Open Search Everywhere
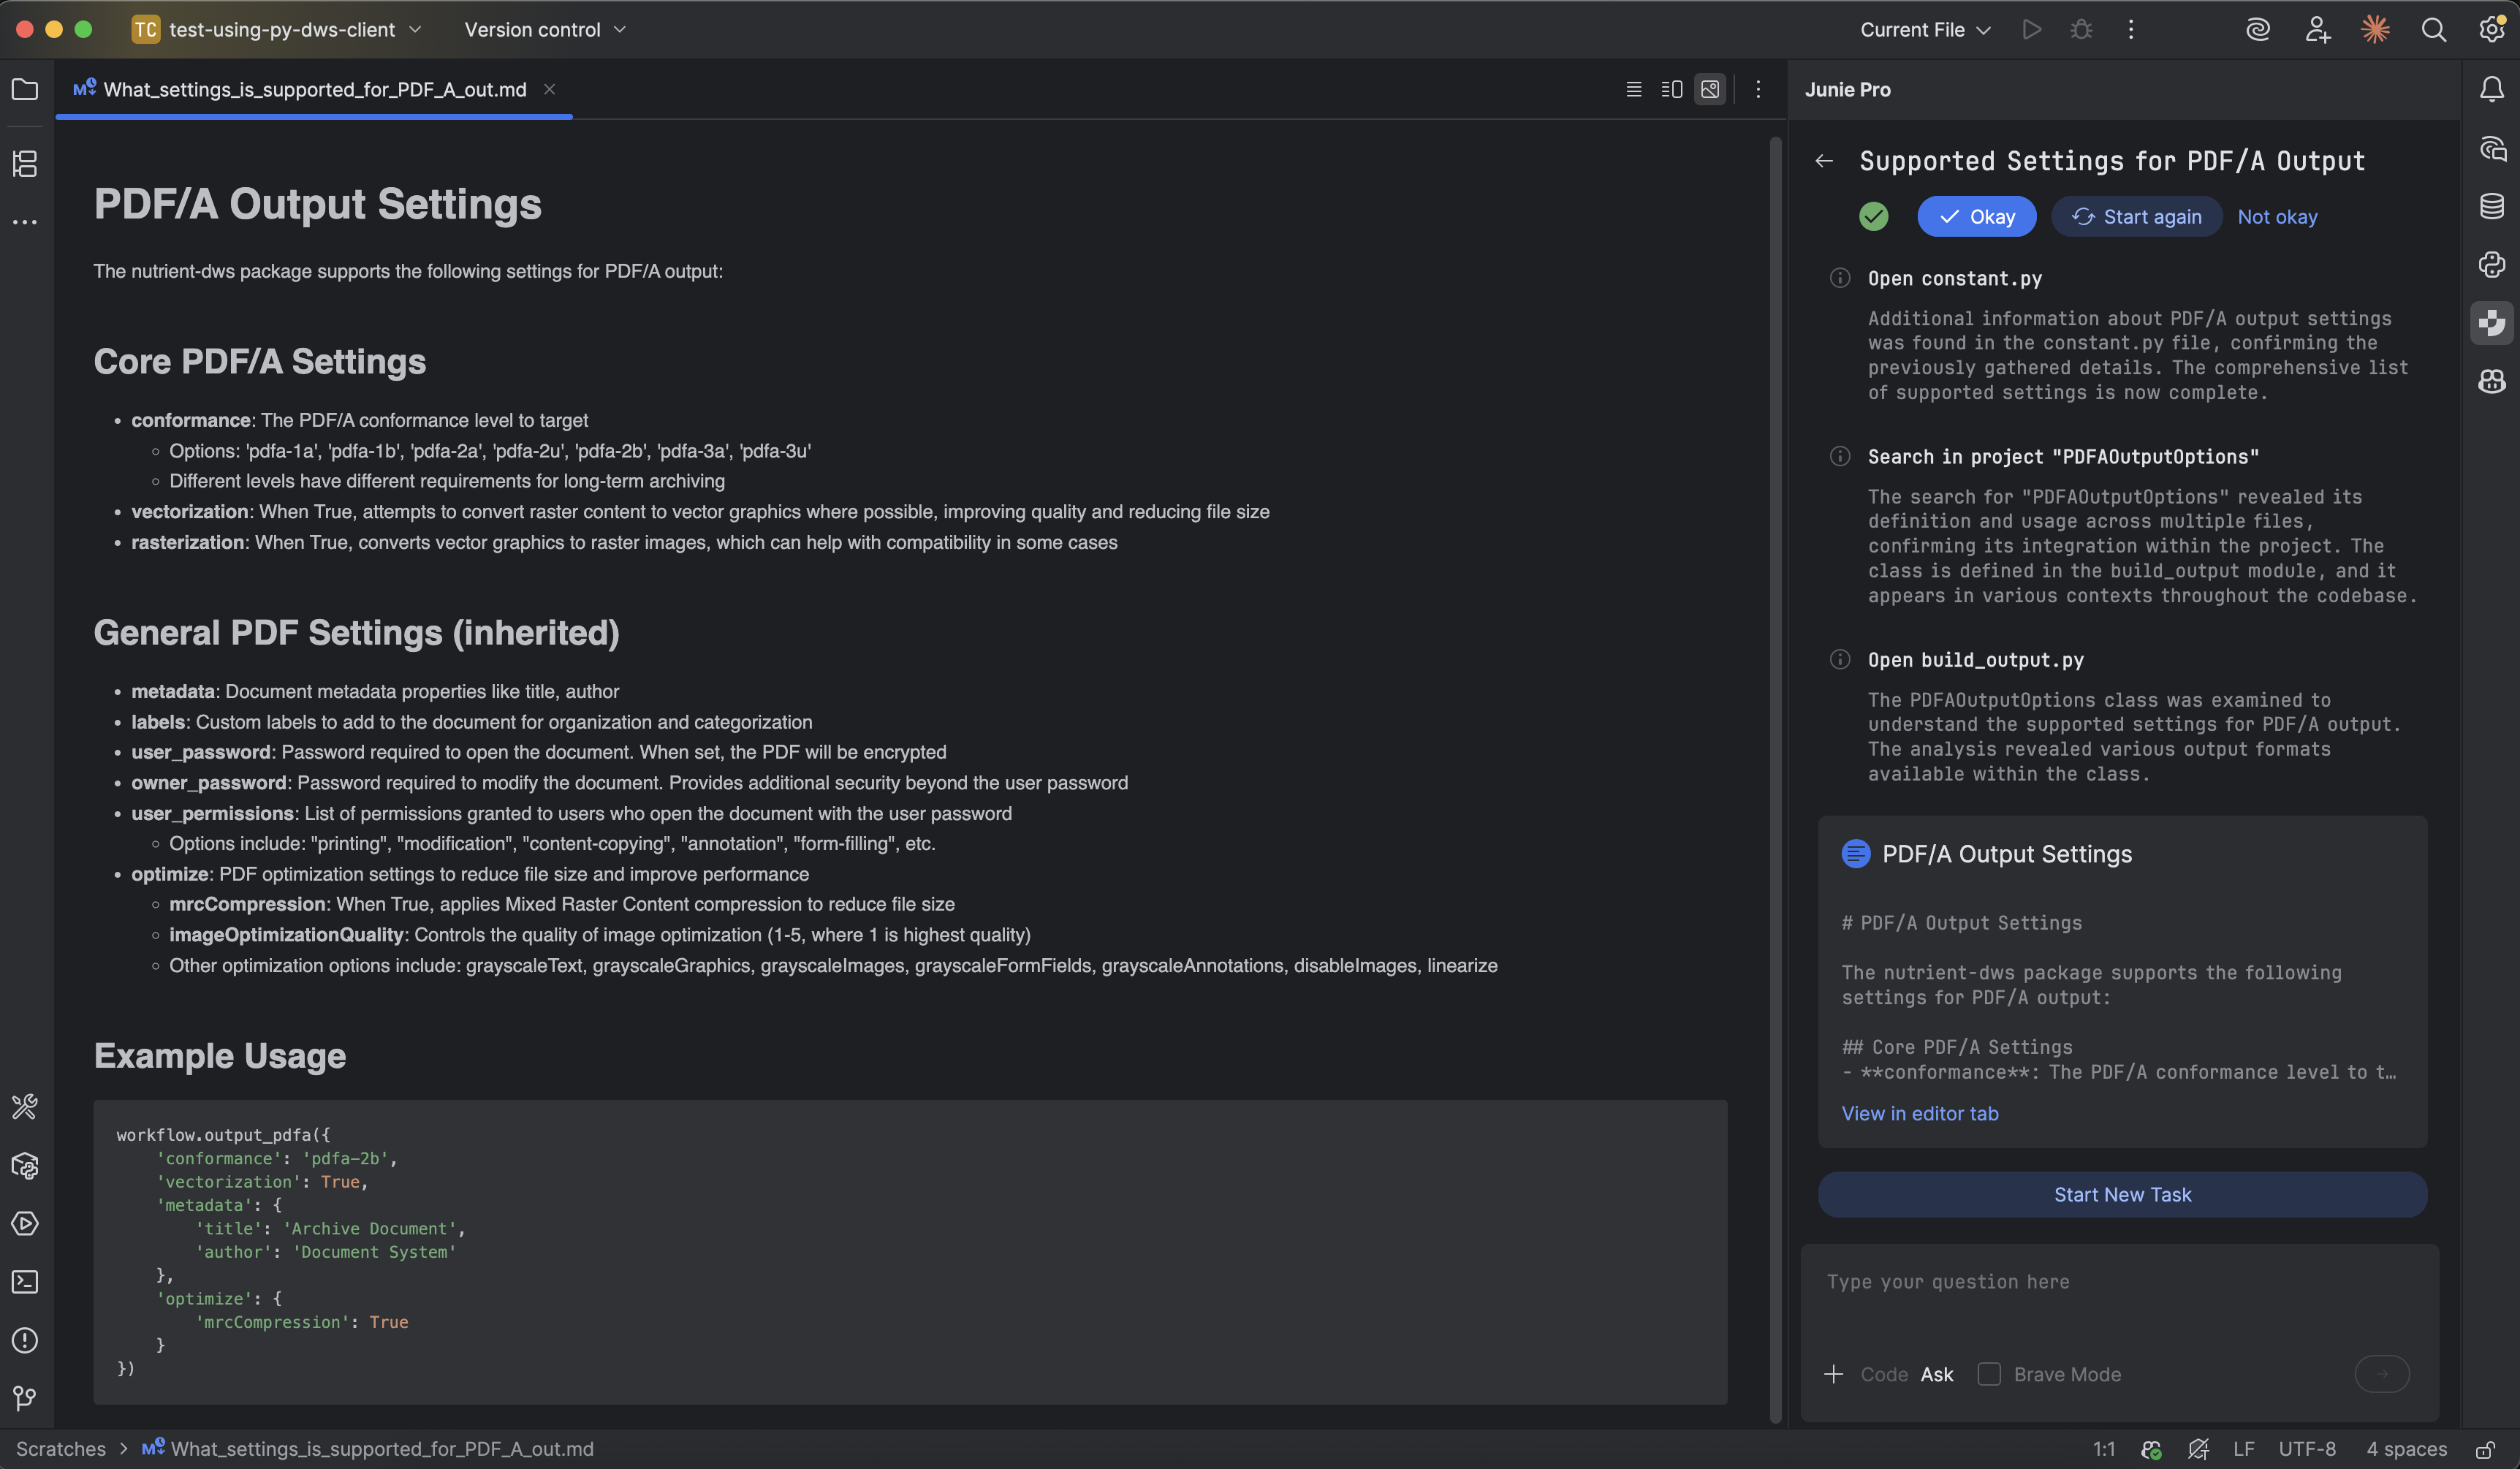This screenshot has height=1469, width=2520. point(2434,29)
